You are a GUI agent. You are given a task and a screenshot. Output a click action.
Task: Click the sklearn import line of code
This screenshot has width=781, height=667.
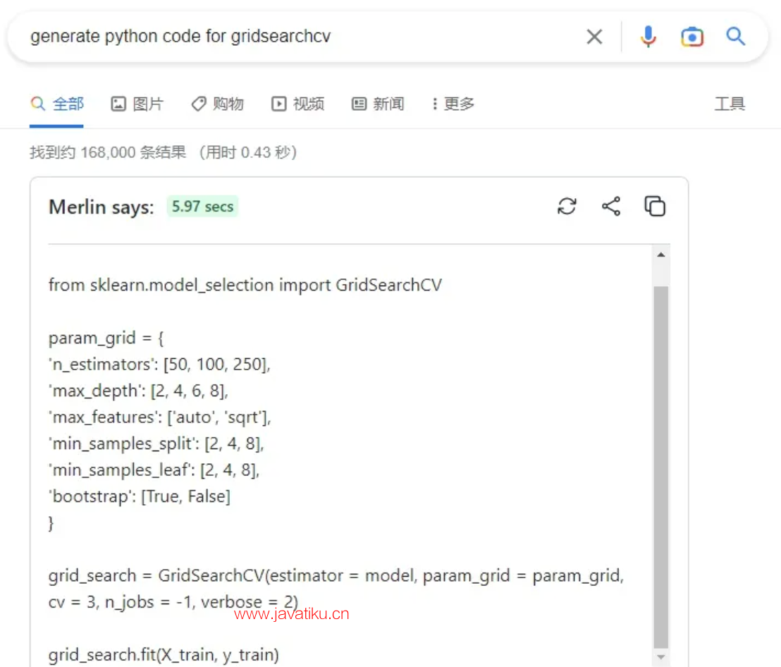(245, 285)
